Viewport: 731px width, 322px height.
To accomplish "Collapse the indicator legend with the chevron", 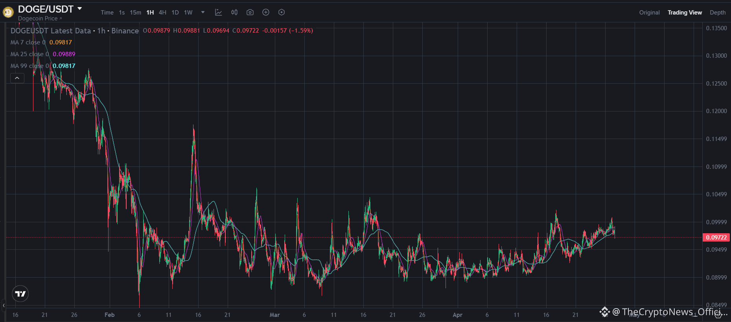I will (17, 78).
